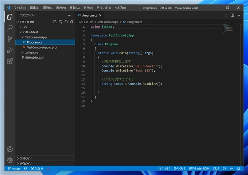Viewport: 248px width, 175px height.
Task: Click TestConsoleApp in the breadcrumb
Action: click(108, 22)
